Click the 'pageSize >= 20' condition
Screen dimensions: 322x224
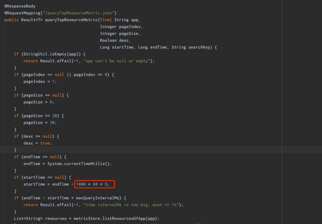(40, 116)
